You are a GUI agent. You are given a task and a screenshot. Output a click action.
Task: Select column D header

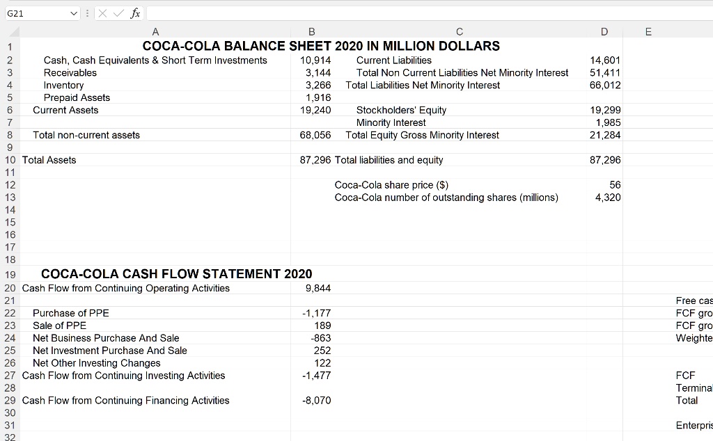click(604, 31)
